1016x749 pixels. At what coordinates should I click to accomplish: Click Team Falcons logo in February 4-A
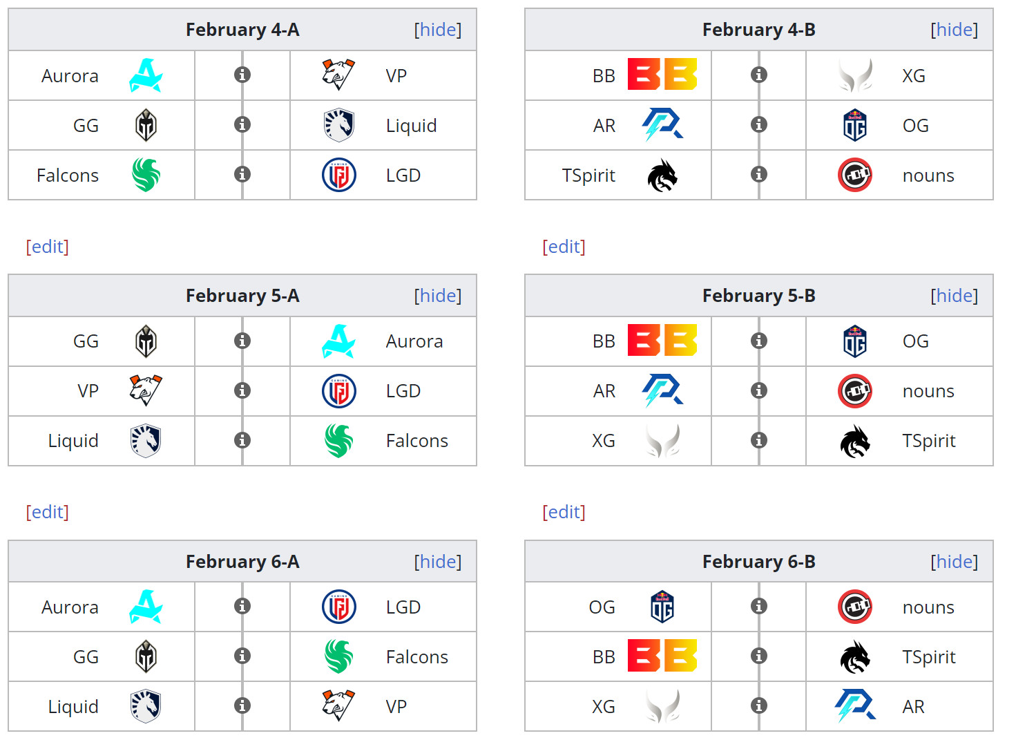click(146, 175)
